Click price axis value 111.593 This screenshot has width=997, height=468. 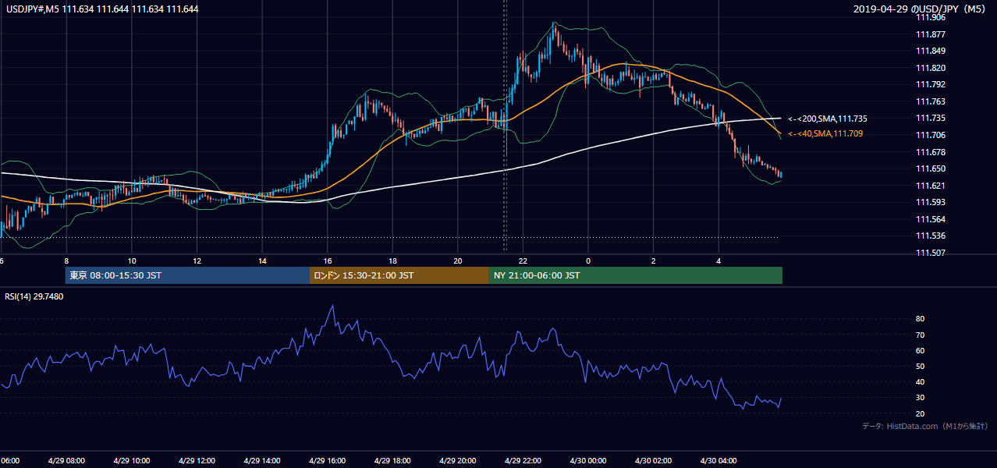(930, 202)
